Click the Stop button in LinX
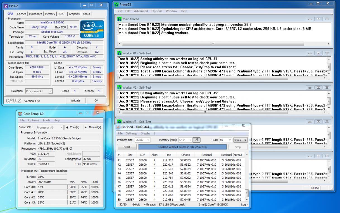Viewport: 340px width, 213px height. 238,147
